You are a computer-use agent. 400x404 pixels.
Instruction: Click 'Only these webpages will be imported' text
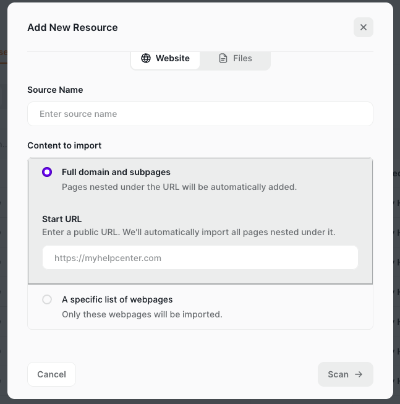142,314
